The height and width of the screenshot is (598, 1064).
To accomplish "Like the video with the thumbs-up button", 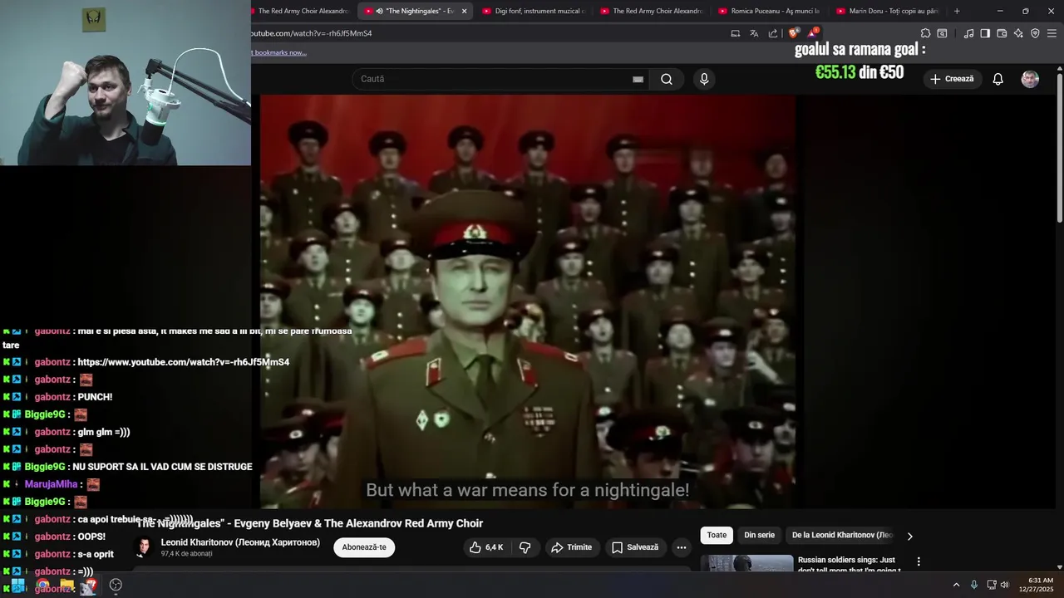I will tap(486, 547).
